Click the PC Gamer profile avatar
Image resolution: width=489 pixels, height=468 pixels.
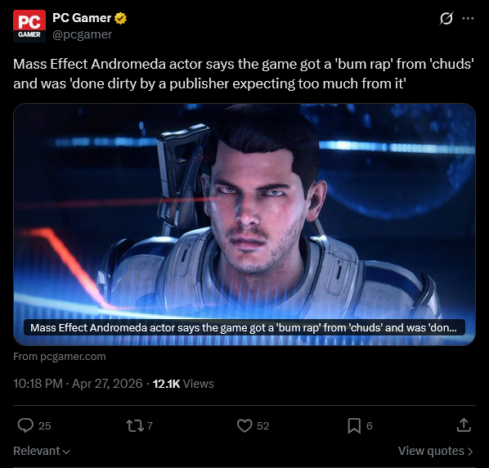29,26
